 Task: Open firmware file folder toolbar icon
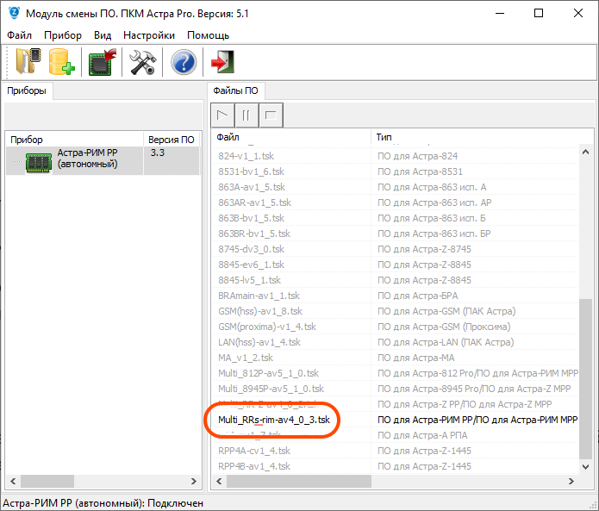click(28, 61)
